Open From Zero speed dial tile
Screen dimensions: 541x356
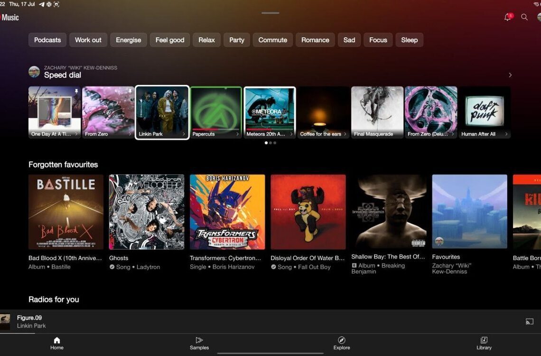tap(108, 112)
